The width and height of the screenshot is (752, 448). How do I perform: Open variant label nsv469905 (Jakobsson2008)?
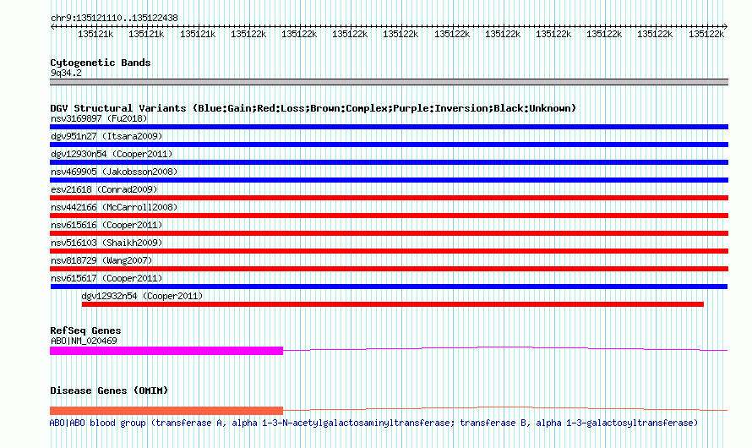point(114,172)
